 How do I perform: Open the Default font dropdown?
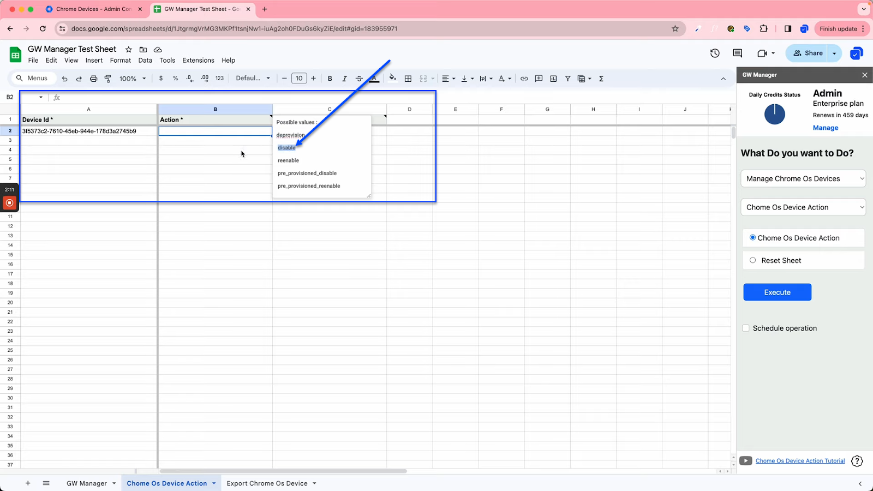[253, 79]
